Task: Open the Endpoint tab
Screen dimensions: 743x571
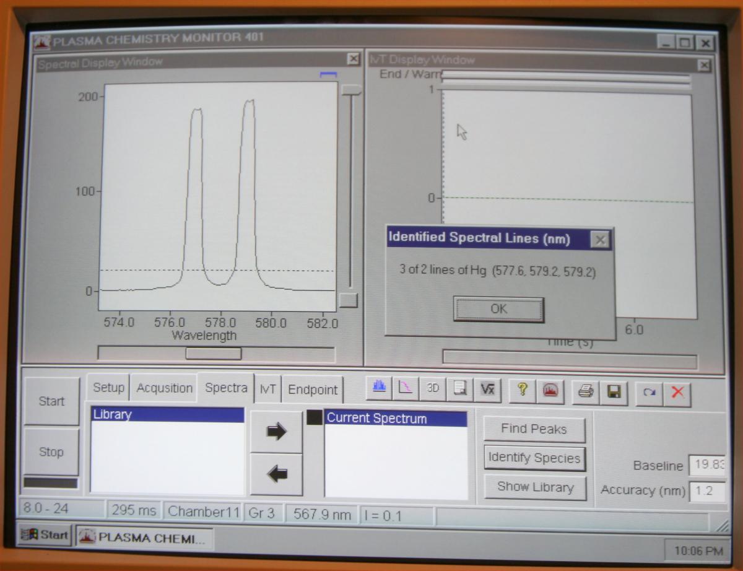Action: coord(313,390)
